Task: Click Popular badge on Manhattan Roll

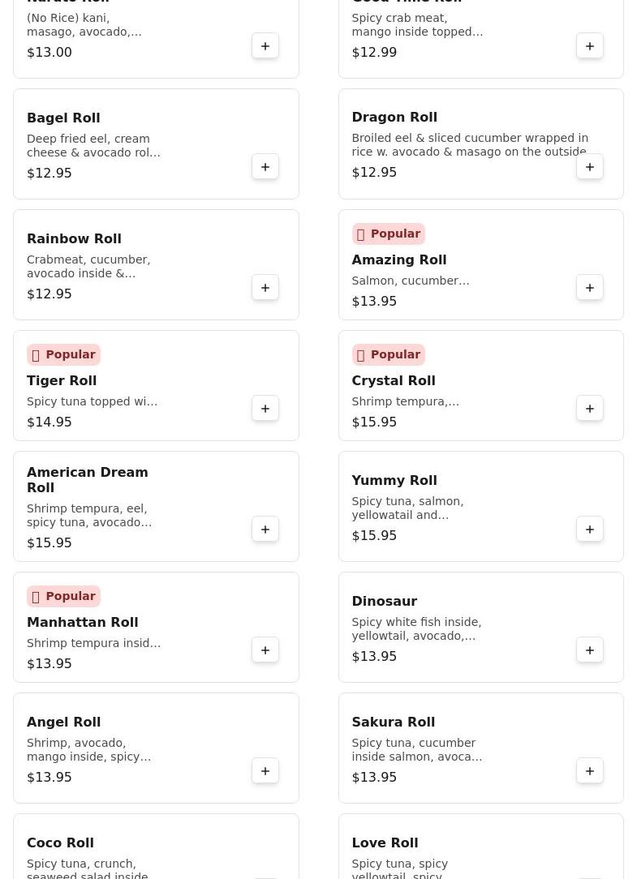Action: pyautogui.click(x=63, y=596)
